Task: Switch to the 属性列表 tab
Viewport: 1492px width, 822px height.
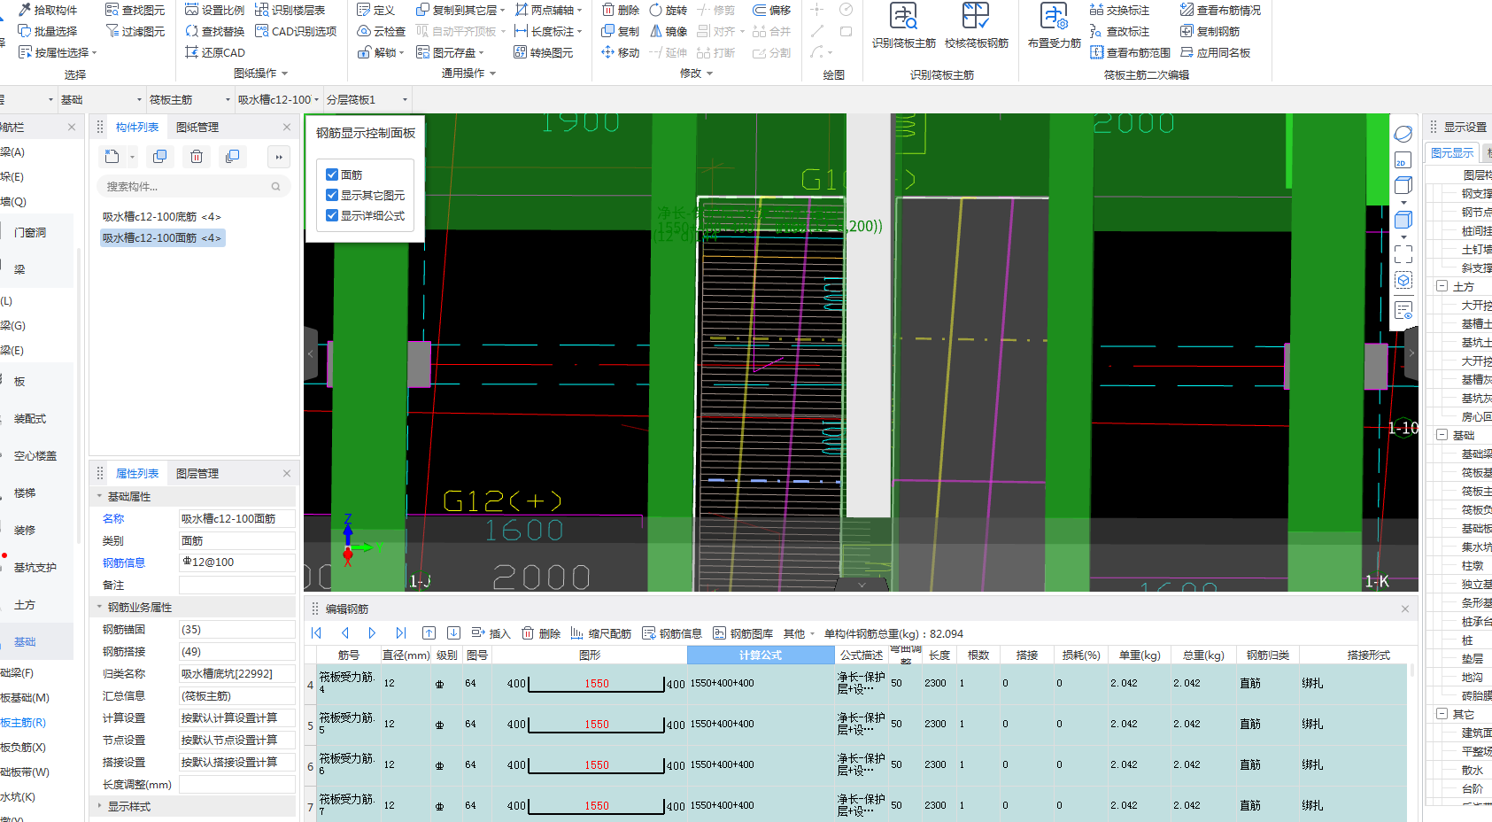Action: pos(137,474)
